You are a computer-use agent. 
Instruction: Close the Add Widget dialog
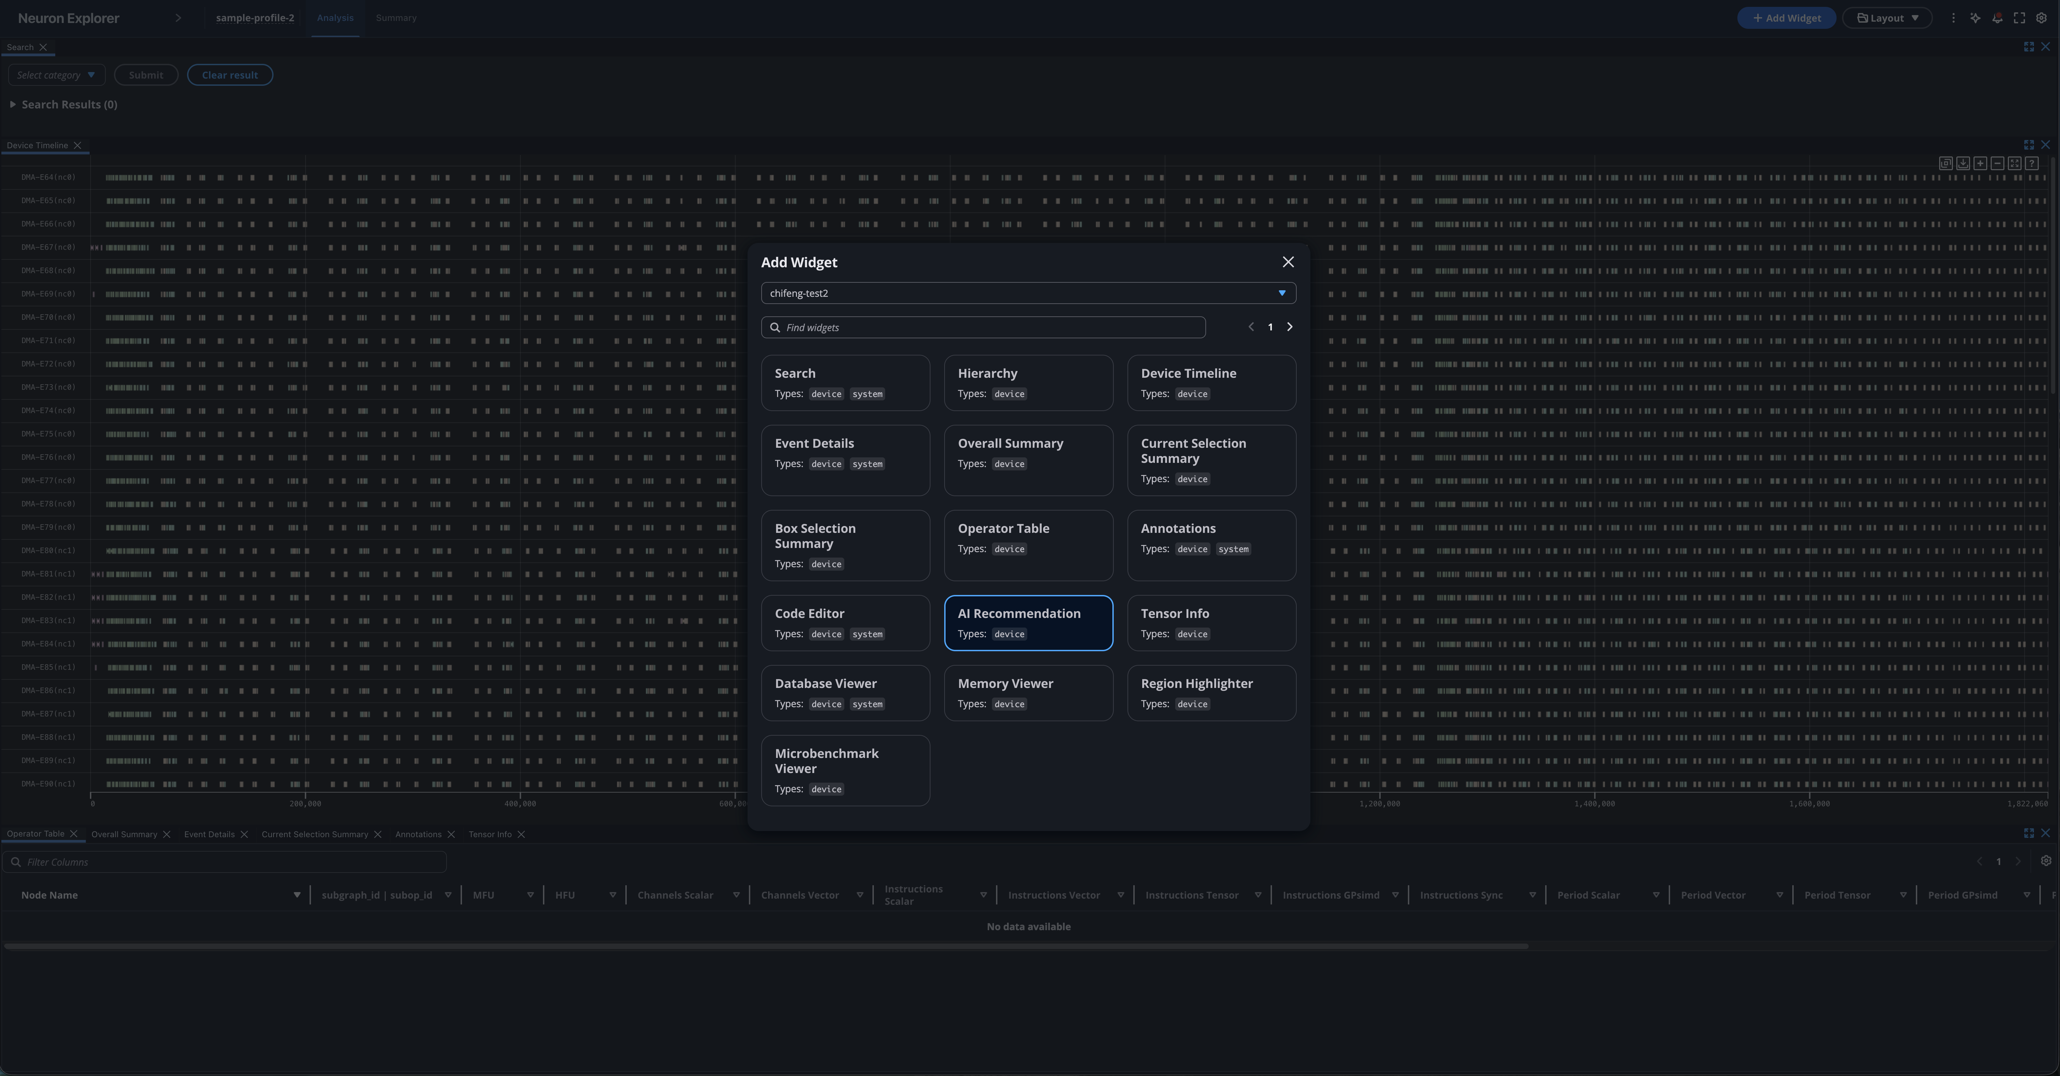click(1287, 262)
